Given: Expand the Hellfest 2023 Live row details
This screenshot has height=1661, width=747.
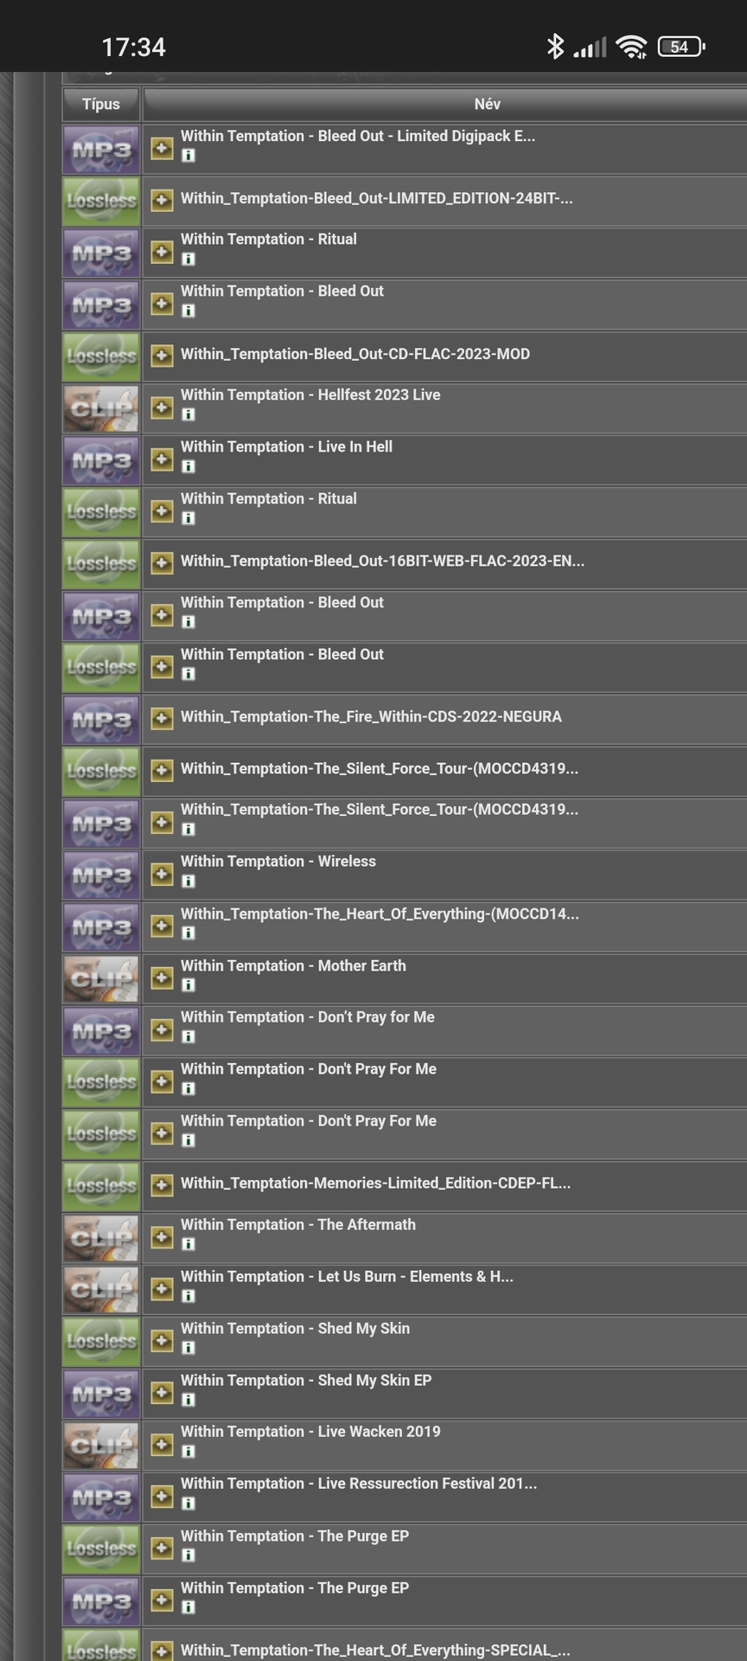Looking at the screenshot, I should (x=162, y=407).
